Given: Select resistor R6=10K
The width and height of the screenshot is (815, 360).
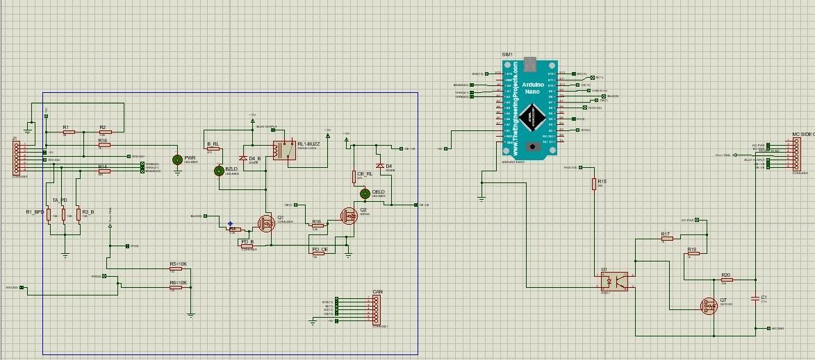Looking at the screenshot, I should click(176, 287).
